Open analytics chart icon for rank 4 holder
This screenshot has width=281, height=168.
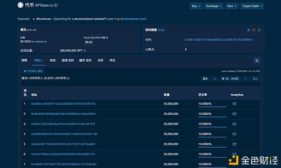235,134
